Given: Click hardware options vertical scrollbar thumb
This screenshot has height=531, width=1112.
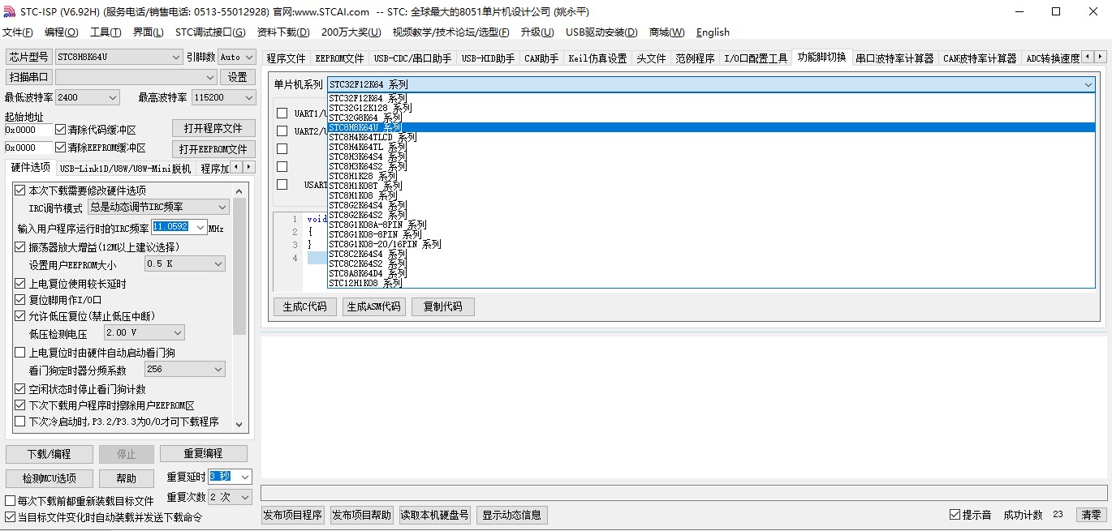Looking at the screenshot, I should point(239,266).
